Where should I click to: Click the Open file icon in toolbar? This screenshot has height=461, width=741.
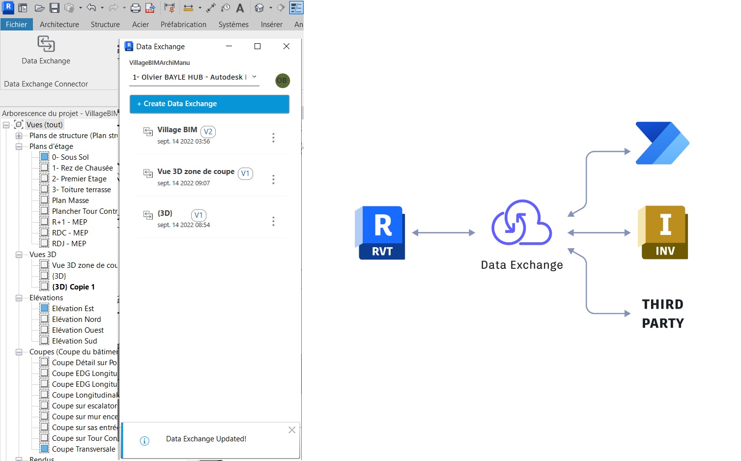point(39,8)
